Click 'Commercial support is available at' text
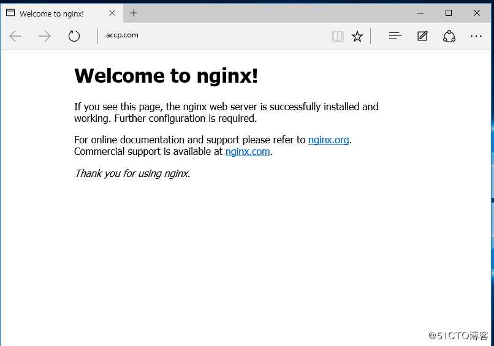This screenshot has height=346, width=494. [148, 152]
